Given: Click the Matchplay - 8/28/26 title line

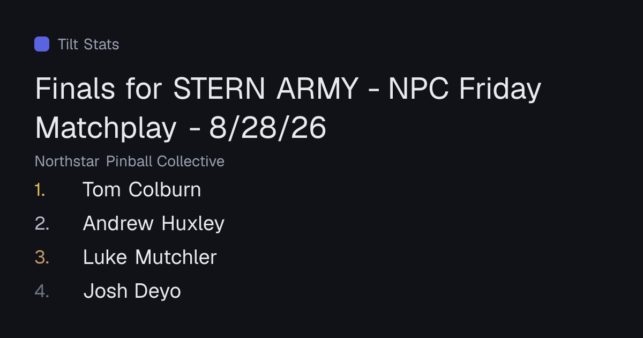Looking at the screenshot, I should (181, 128).
